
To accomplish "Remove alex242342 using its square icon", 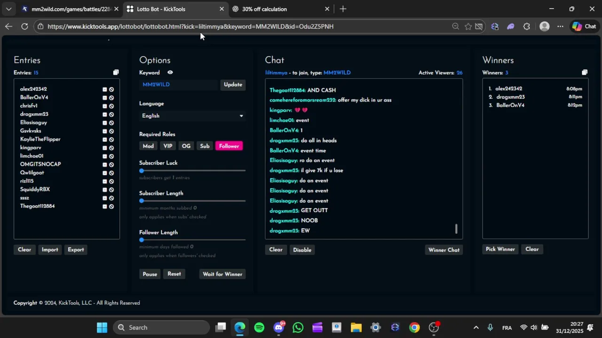I will click(x=105, y=89).
